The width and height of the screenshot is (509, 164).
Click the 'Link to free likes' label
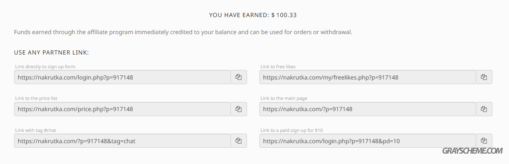[278, 67]
